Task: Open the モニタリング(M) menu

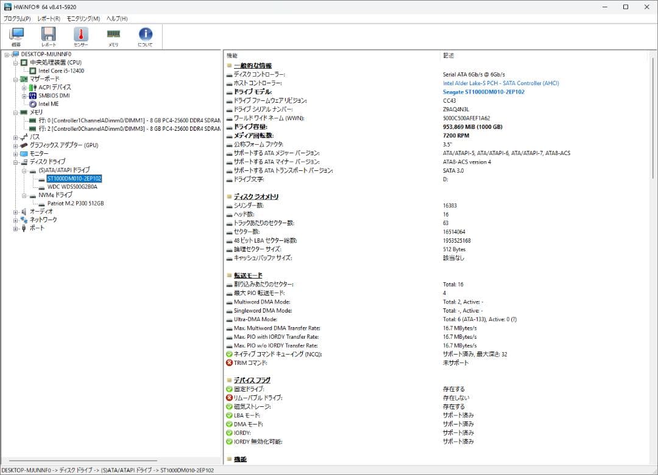Action: [x=83, y=19]
